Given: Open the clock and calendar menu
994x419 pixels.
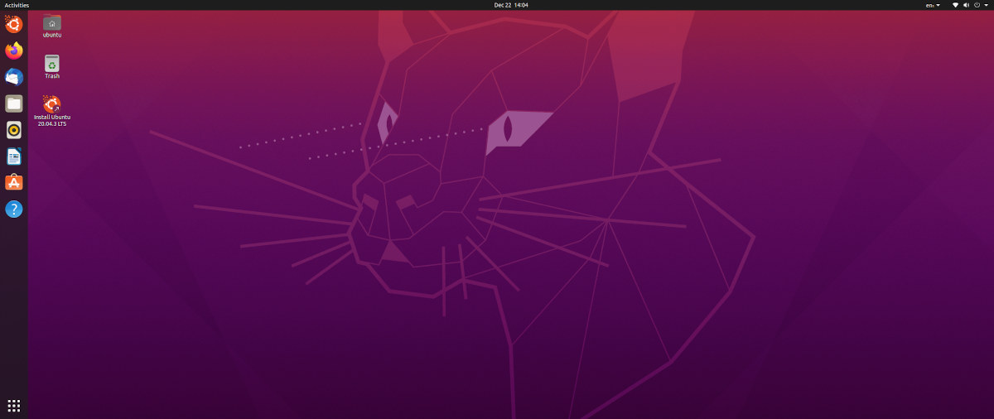Looking at the screenshot, I should coord(511,5).
